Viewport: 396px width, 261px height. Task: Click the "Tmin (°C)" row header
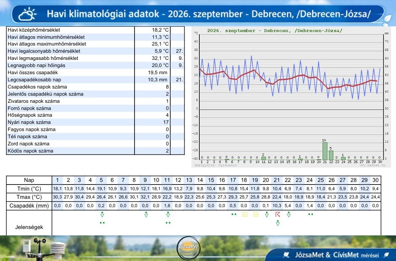tap(29, 189)
